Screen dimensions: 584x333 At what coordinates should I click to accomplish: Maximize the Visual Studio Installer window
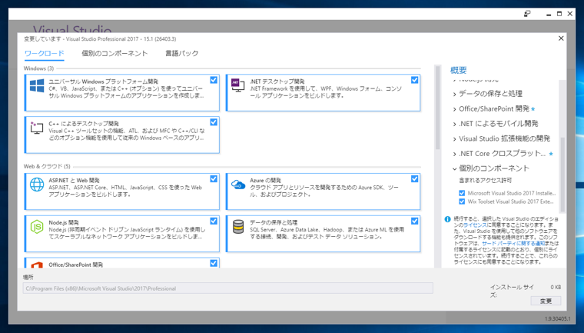tap(559, 14)
